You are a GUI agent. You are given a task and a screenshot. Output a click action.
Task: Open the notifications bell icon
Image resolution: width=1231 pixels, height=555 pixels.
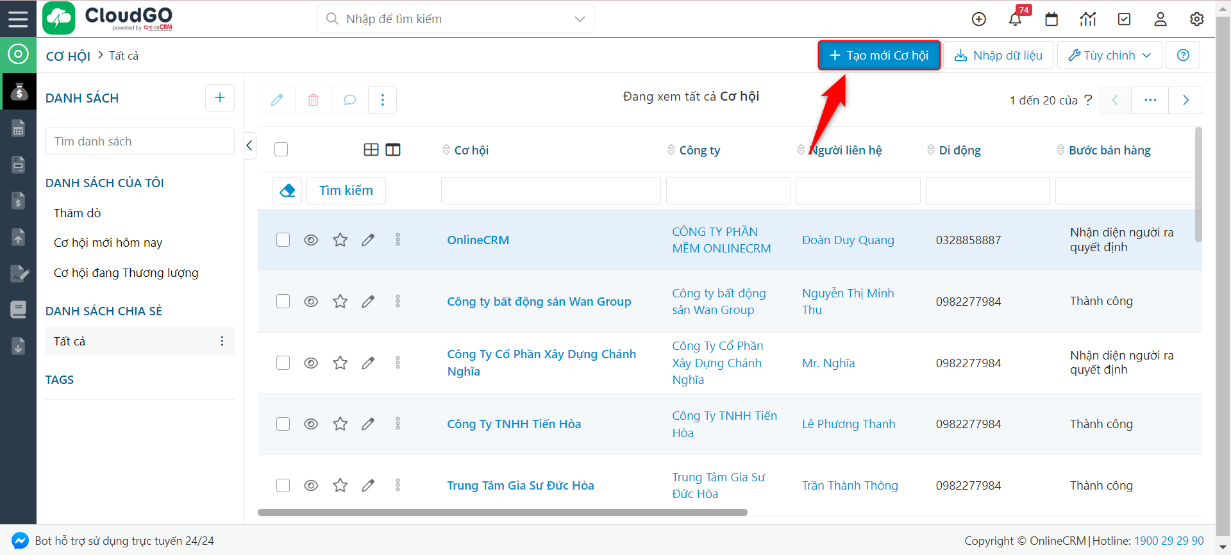coord(1015,19)
